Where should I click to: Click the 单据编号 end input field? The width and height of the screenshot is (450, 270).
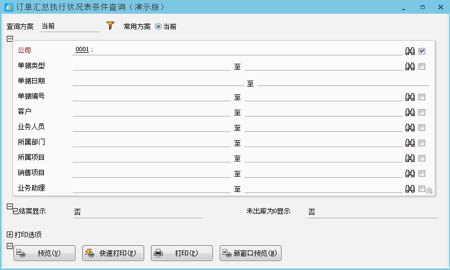point(323,96)
